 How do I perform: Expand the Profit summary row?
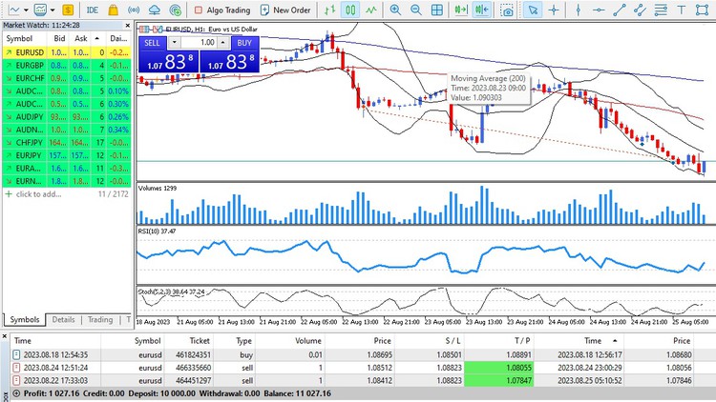[6, 392]
